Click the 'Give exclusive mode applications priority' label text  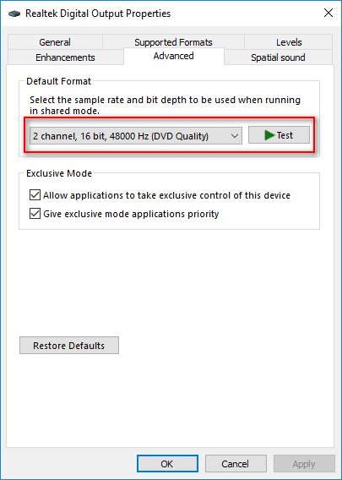coord(131,214)
